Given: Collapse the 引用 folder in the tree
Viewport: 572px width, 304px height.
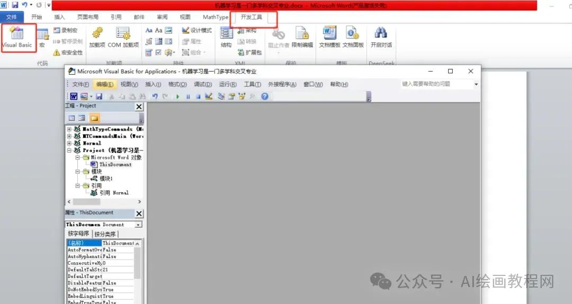Looking at the screenshot, I should tap(77, 186).
